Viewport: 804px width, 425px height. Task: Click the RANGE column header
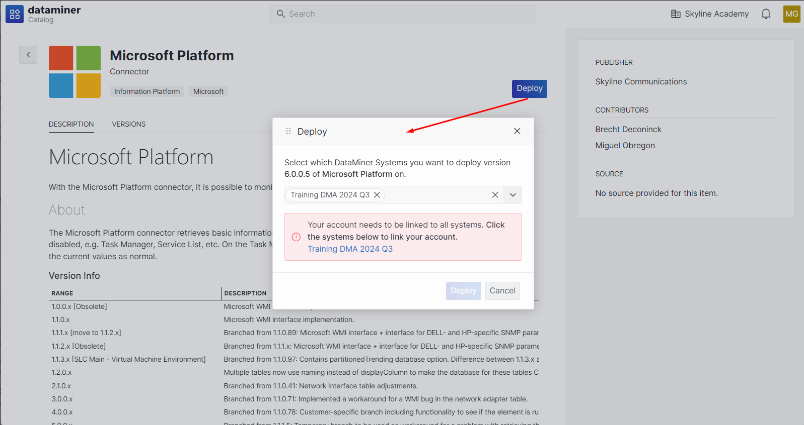pos(62,293)
